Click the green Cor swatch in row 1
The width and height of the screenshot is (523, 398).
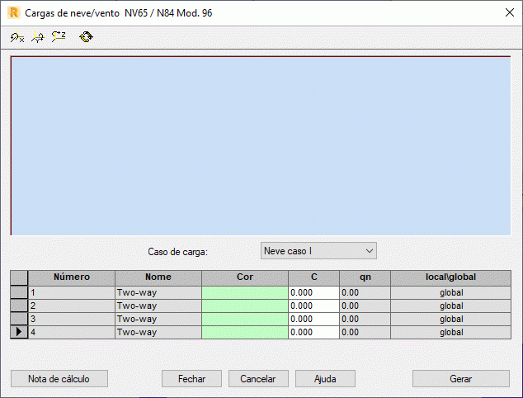click(x=245, y=292)
